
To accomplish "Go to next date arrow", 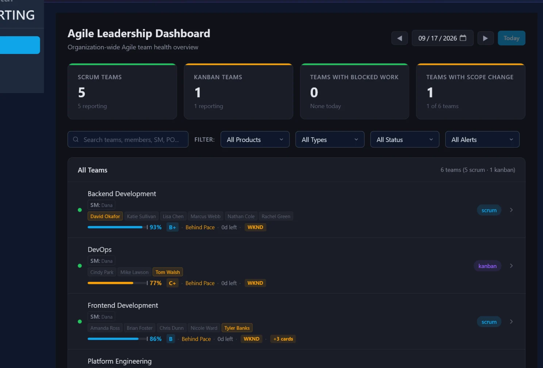I will (x=485, y=38).
